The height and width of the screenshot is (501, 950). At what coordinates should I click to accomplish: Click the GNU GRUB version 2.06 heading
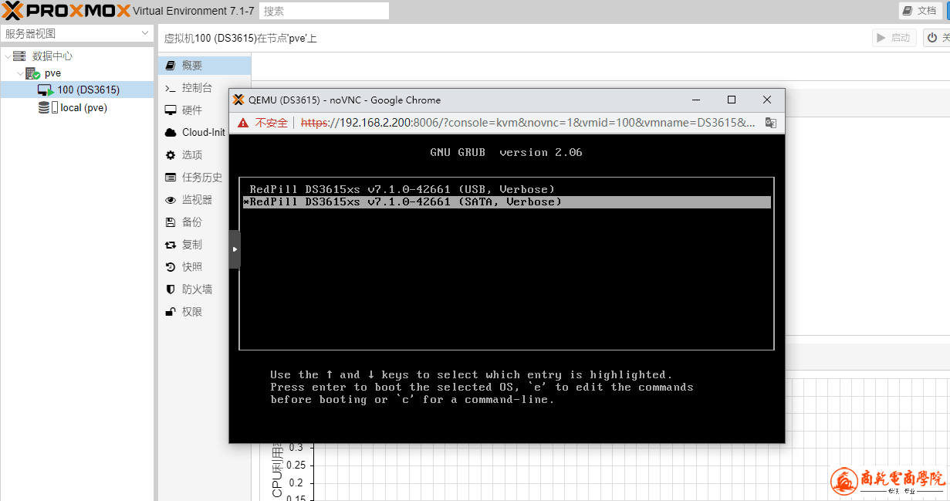pos(506,153)
